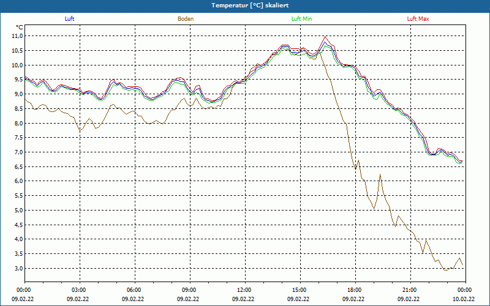
Task: Click the 9,0 y-axis value
Action: 19,94
